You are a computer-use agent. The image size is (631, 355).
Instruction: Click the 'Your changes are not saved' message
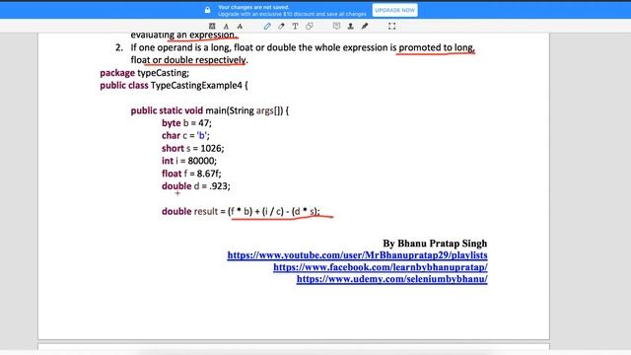tap(253, 7)
